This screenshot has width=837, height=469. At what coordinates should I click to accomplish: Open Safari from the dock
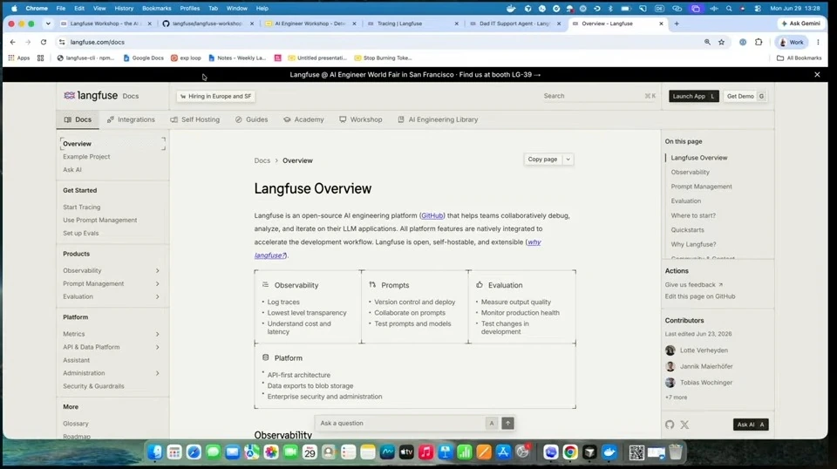click(x=194, y=452)
